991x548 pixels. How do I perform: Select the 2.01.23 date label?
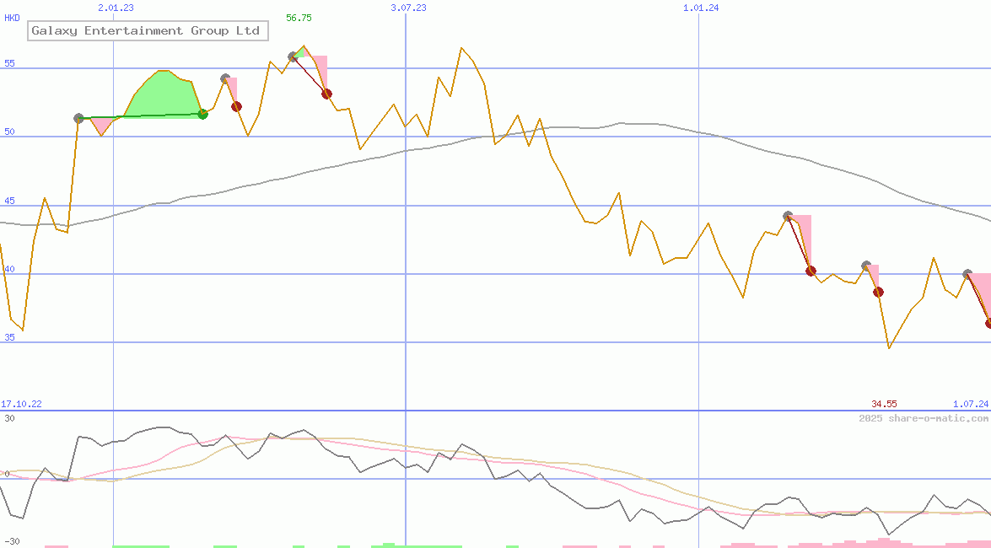tap(116, 8)
